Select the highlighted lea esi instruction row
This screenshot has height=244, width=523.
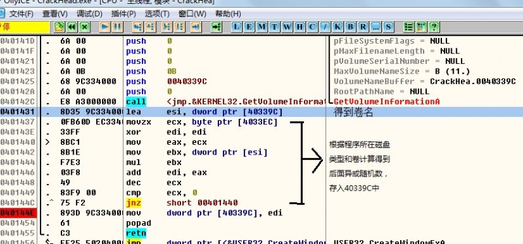(261, 112)
